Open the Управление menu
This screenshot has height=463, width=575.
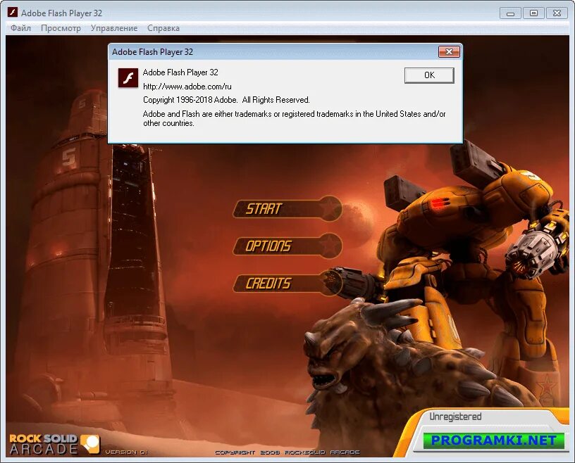coord(114,28)
